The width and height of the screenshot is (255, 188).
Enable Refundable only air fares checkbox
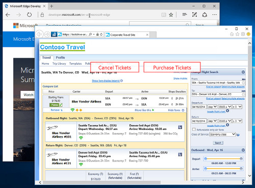coord(194,129)
